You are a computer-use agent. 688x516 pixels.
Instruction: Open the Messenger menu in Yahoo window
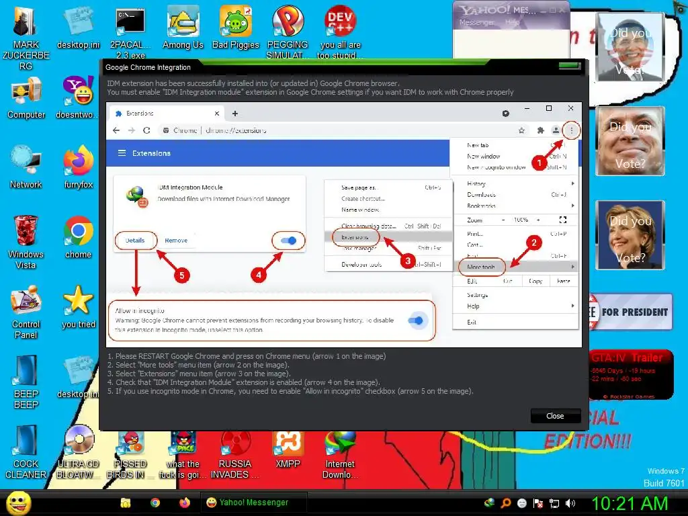coord(476,22)
